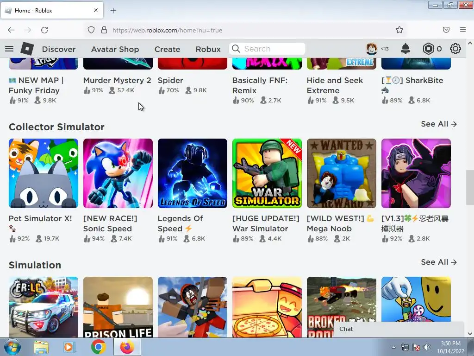Open Mega Noob wanted-poster thumbnail

click(x=342, y=173)
